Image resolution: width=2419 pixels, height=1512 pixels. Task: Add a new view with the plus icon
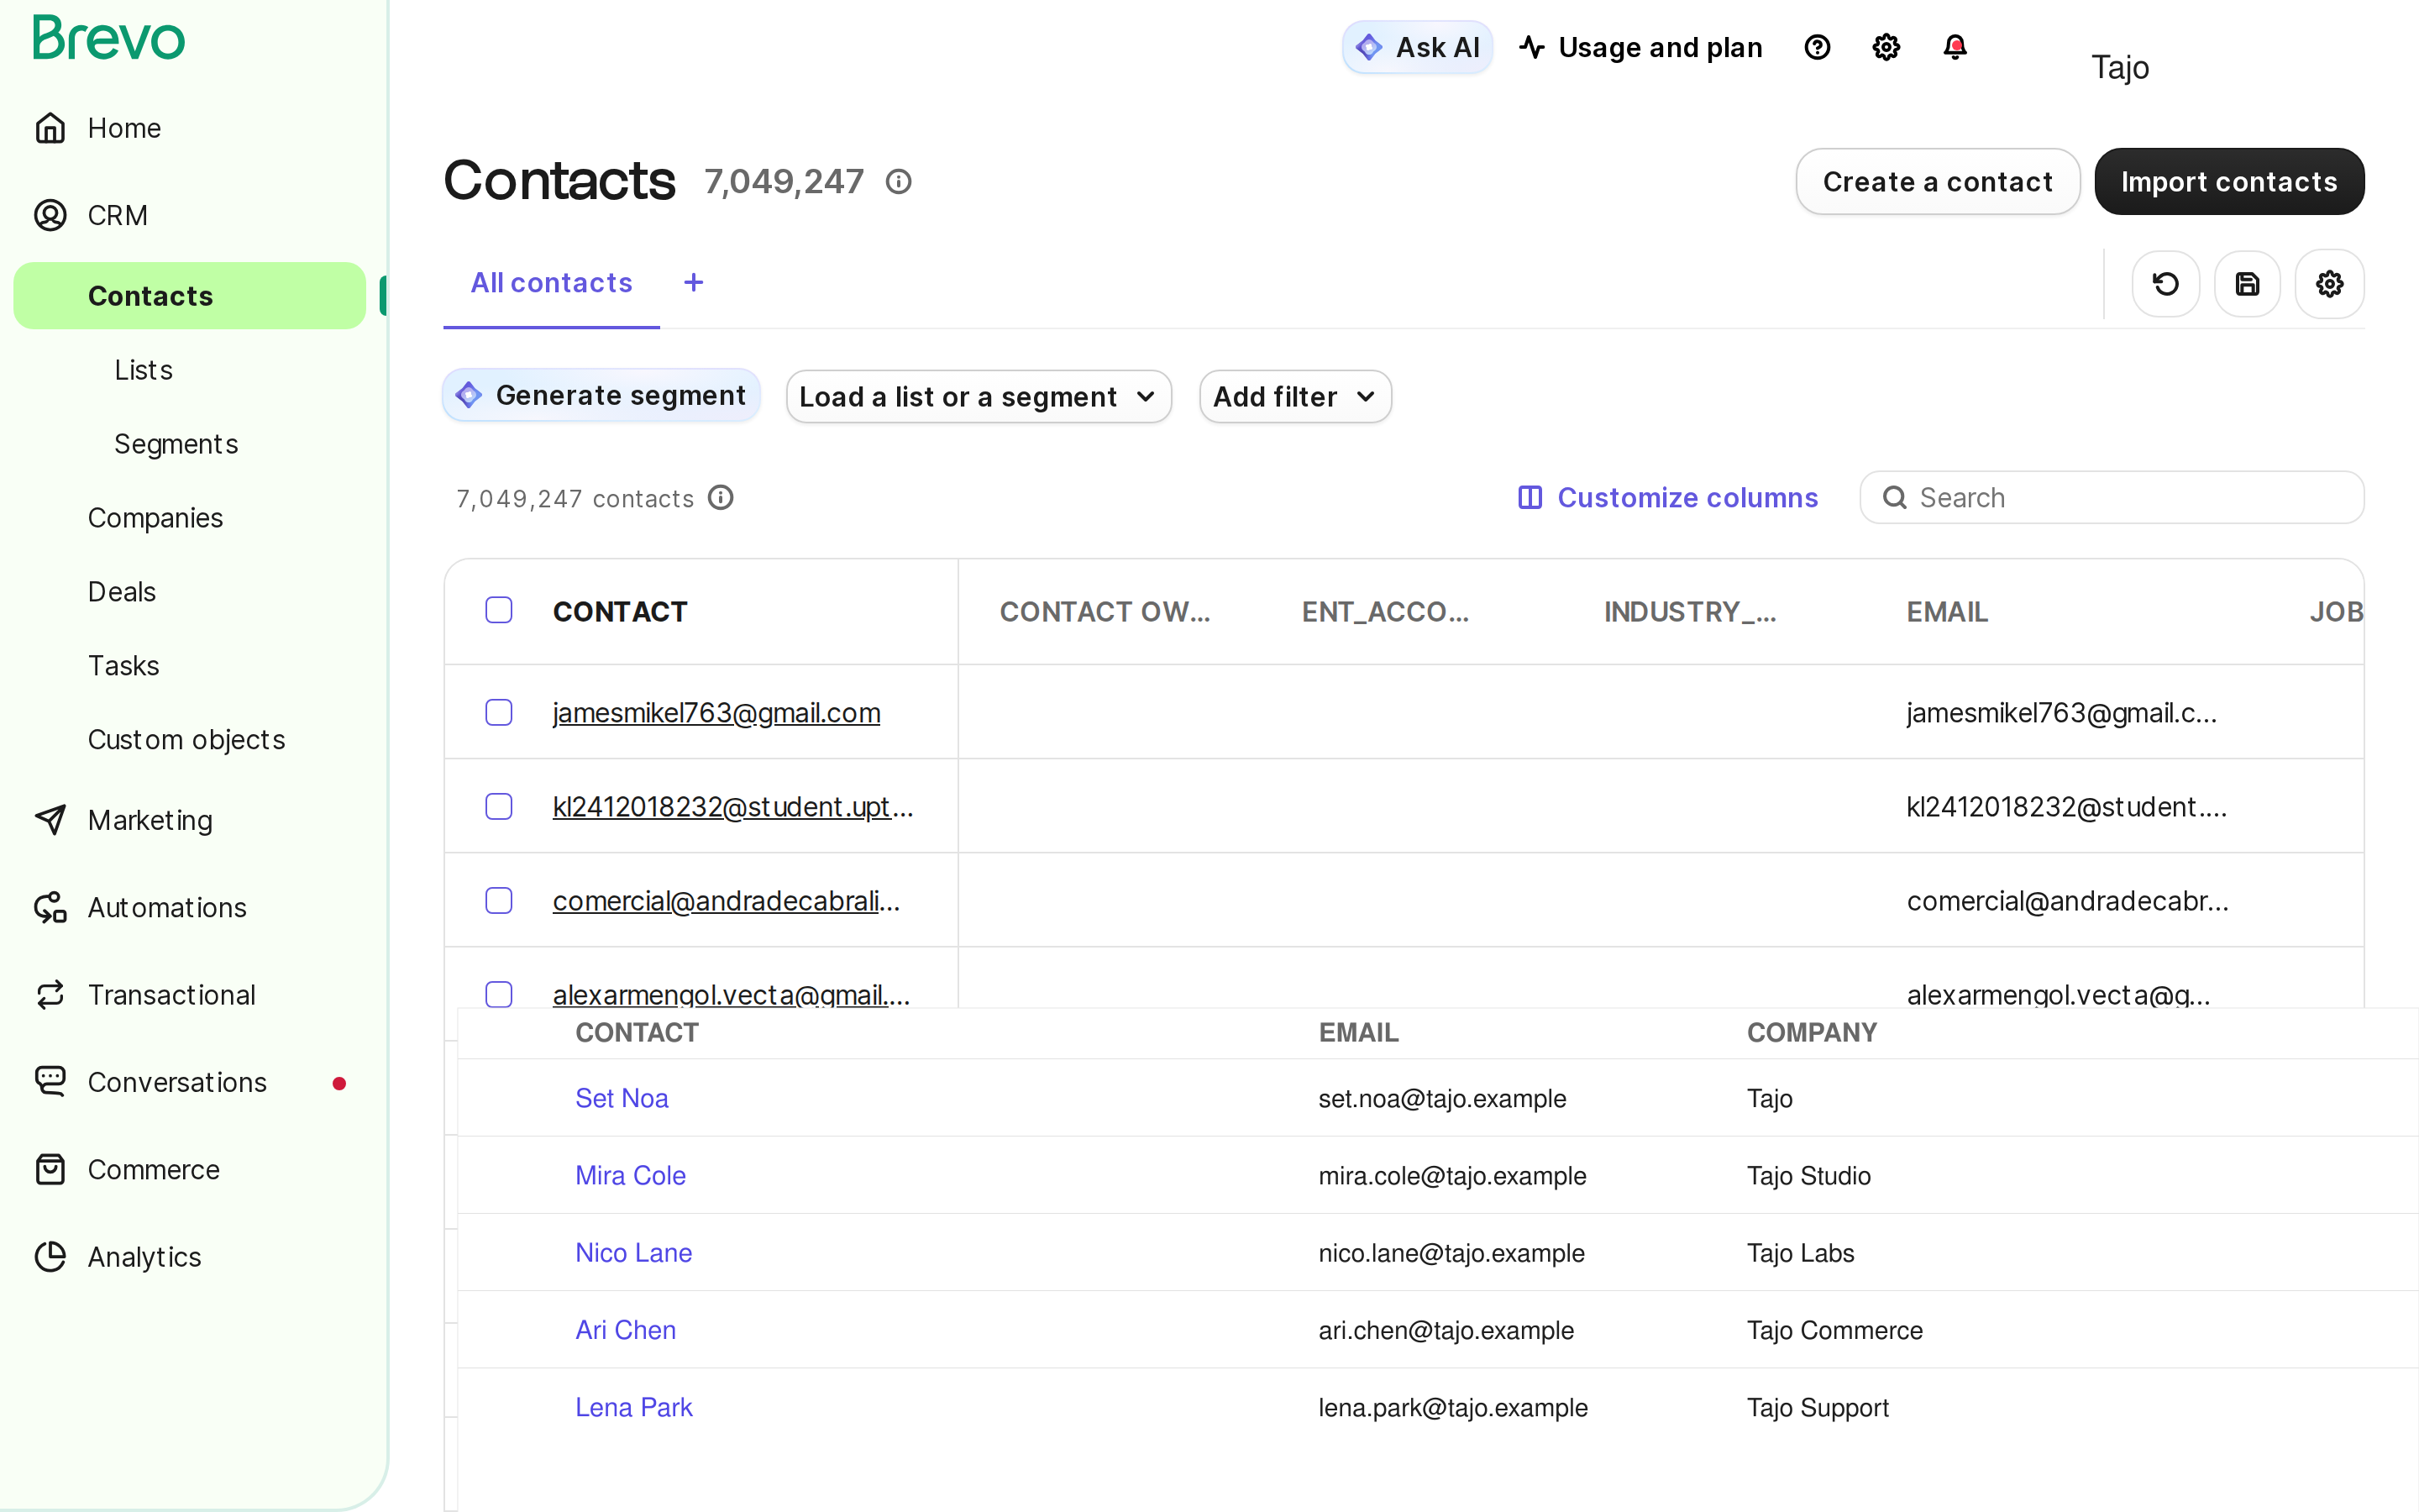tap(694, 283)
